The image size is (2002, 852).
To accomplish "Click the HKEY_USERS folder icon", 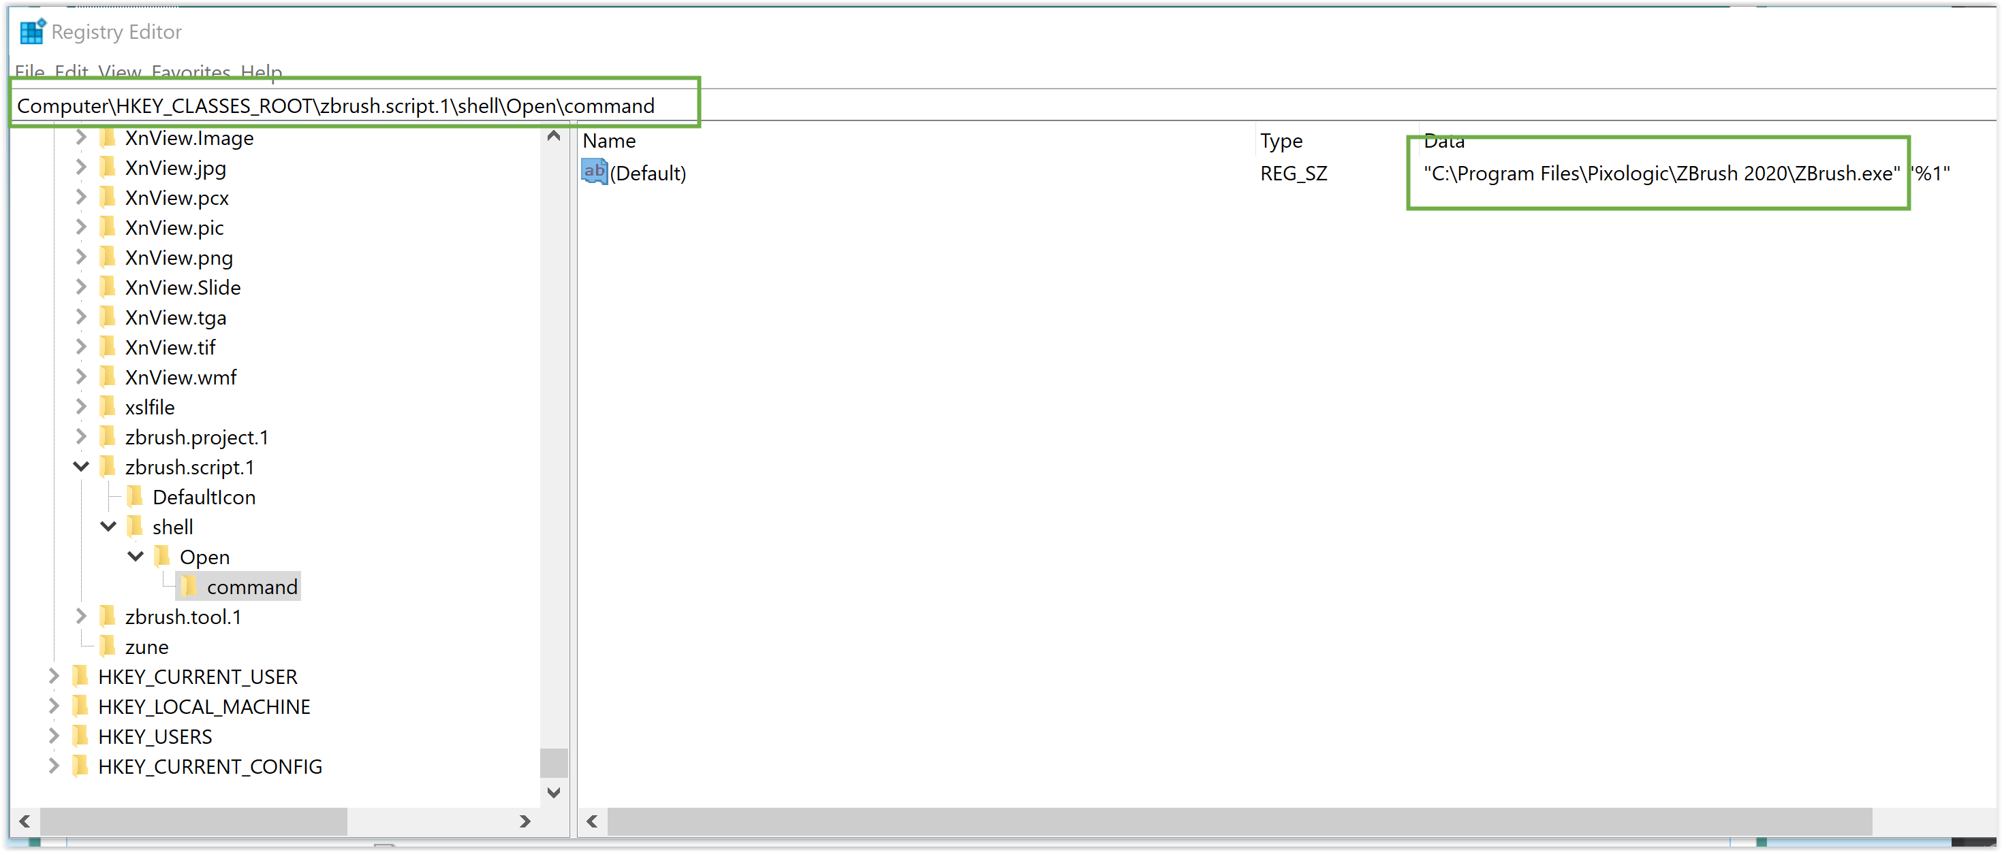I will (x=81, y=736).
